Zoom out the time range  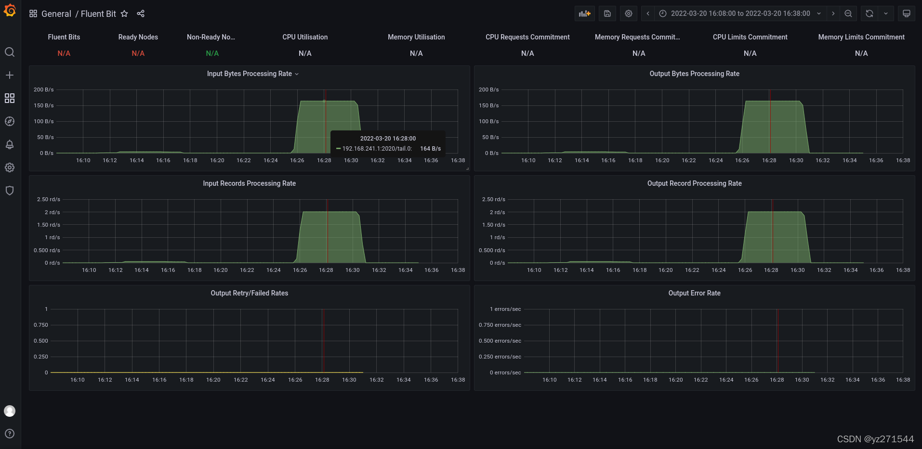(x=848, y=13)
